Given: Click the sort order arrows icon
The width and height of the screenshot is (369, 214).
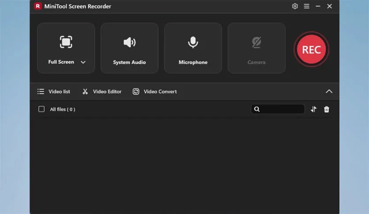Looking at the screenshot, I should pos(313,109).
